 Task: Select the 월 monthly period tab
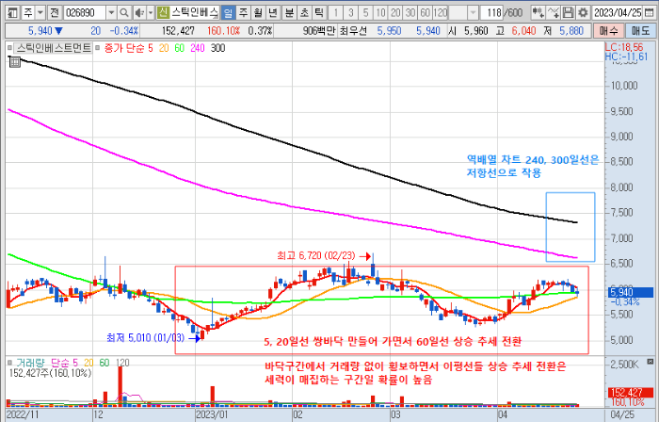[258, 13]
